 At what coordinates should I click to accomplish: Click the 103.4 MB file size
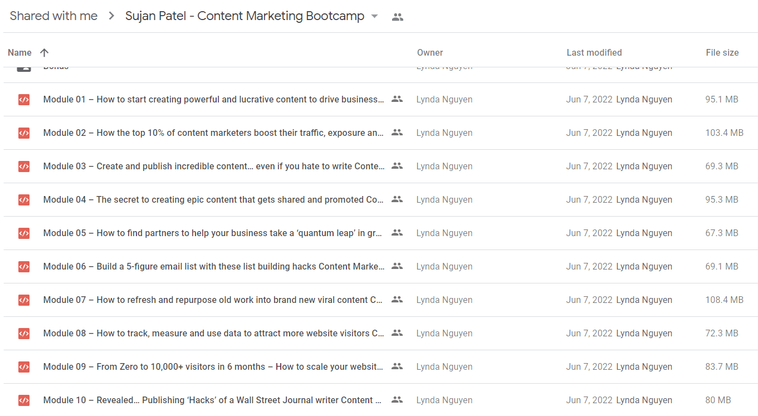(725, 133)
